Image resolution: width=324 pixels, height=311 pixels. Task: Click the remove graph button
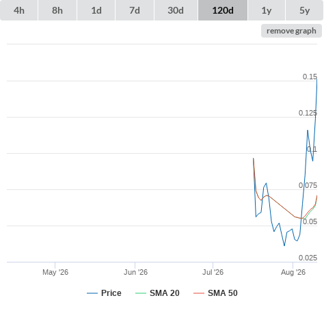[291, 31]
